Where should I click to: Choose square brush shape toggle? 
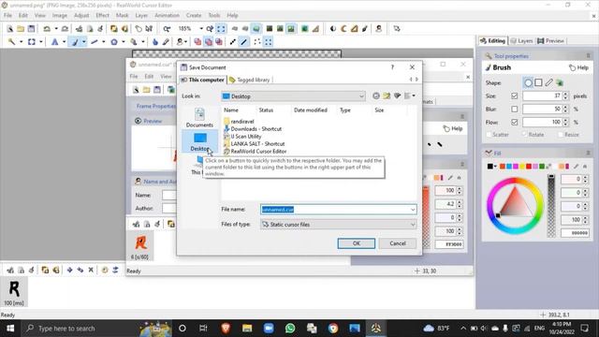(538, 82)
